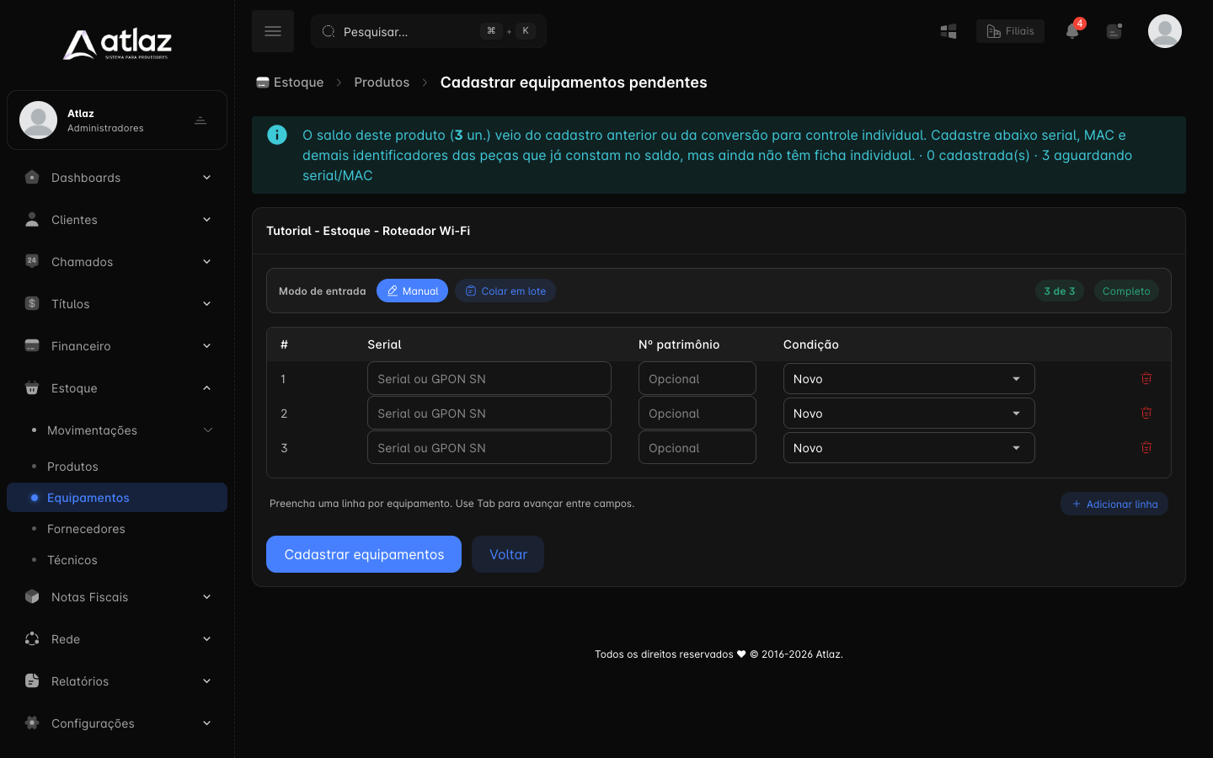This screenshot has width=1213, height=758.
Task: Open Fornecedores in the sidebar
Action: (86, 529)
